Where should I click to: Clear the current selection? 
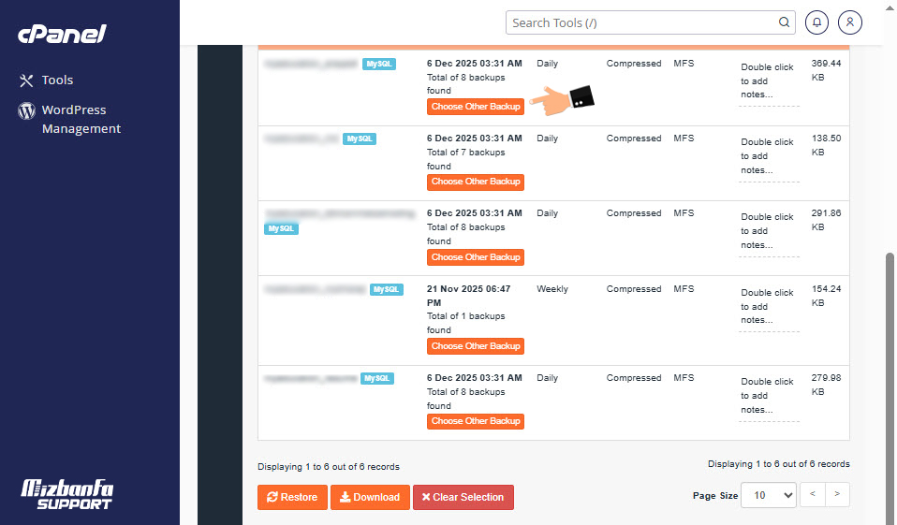tap(463, 497)
